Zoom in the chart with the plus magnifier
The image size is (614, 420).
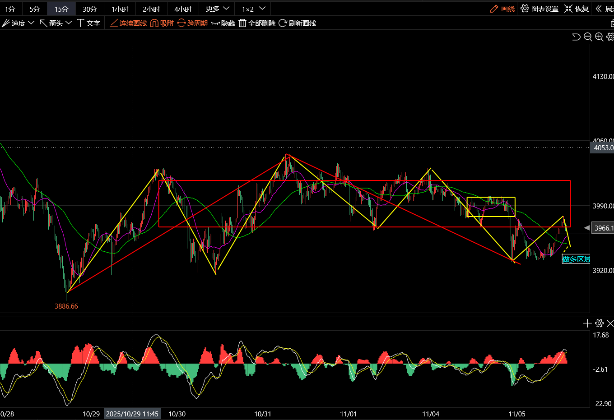click(x=599, y=37)
